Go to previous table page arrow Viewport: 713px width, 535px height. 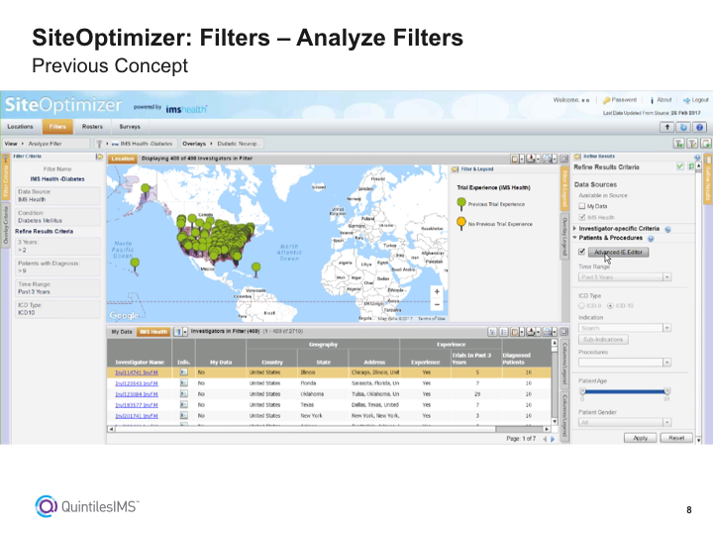(545, 439)
